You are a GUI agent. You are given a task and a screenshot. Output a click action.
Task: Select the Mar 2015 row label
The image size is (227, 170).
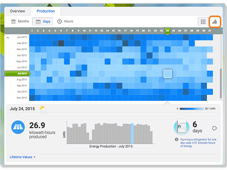tap(22, 49)
